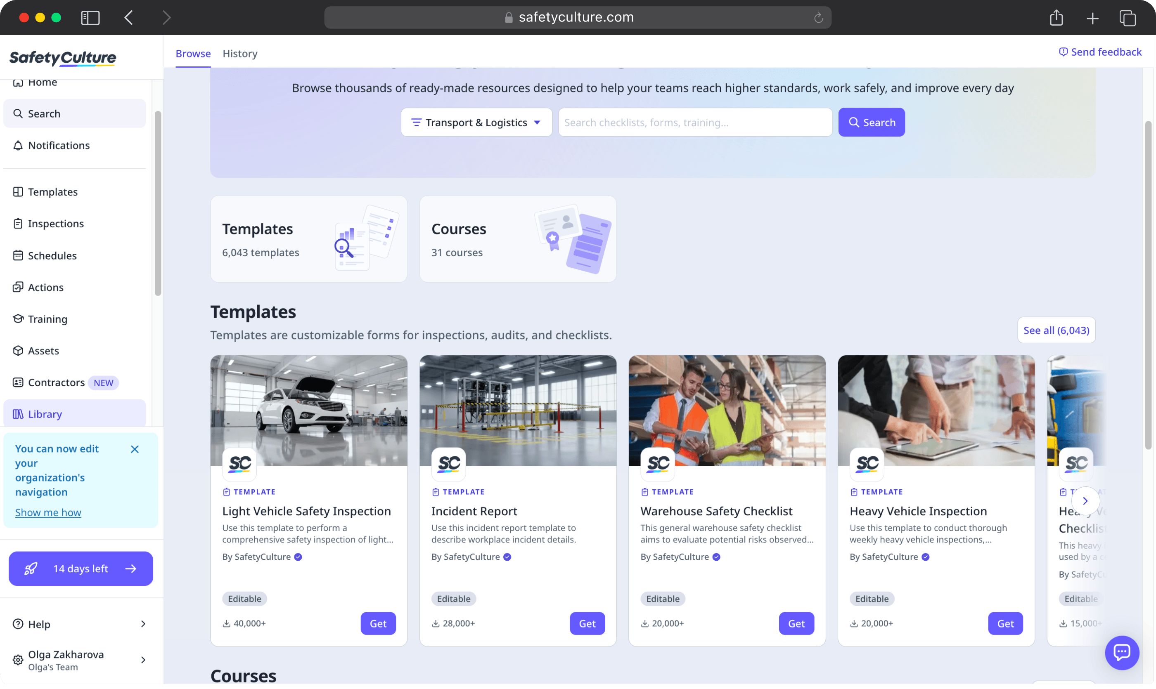Image resolution: width=1156 pixels, height=689 pixels.
Task: Click the Show me how link
Action: [48, 512]
